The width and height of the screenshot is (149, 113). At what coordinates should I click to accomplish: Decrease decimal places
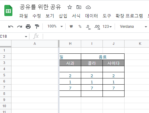[88, 27]
